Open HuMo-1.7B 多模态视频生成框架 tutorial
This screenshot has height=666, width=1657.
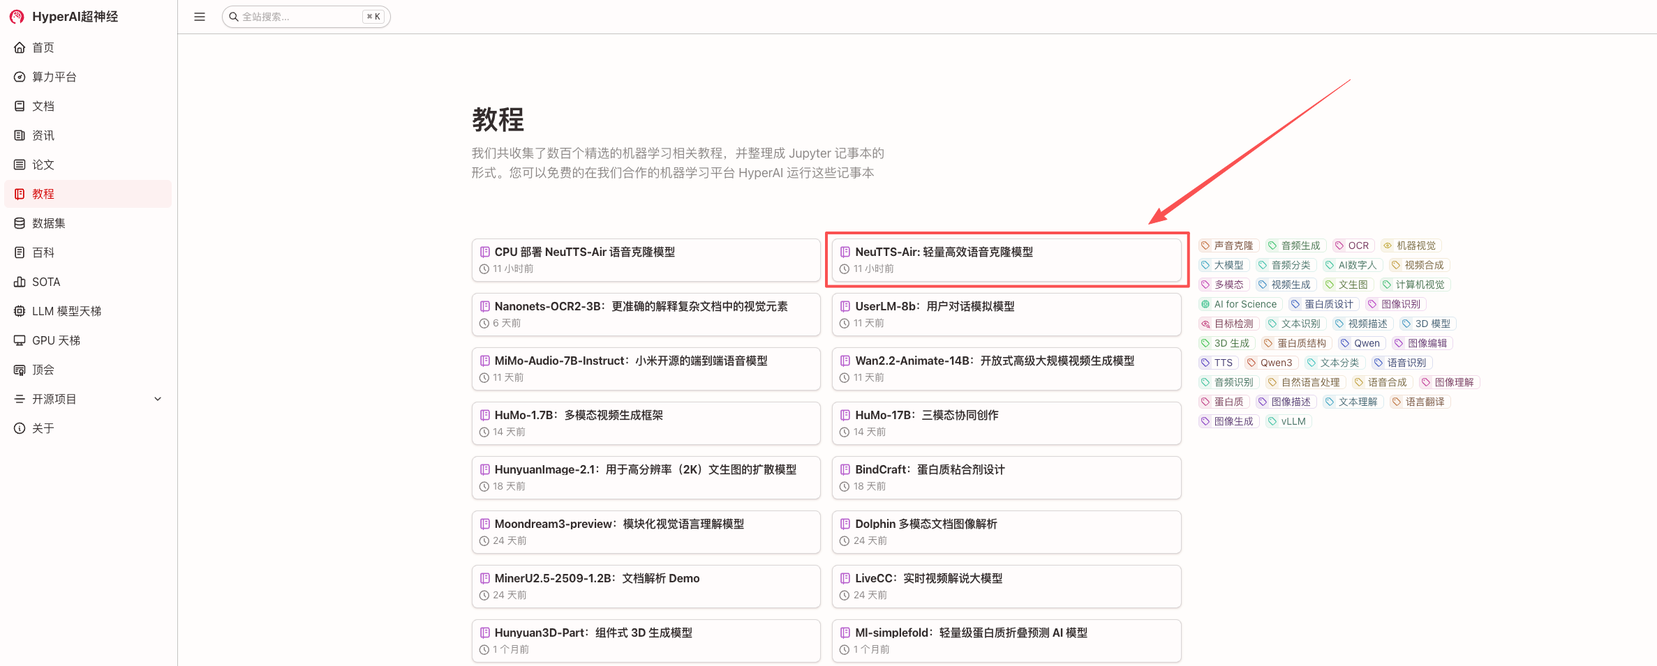point(646,423)
